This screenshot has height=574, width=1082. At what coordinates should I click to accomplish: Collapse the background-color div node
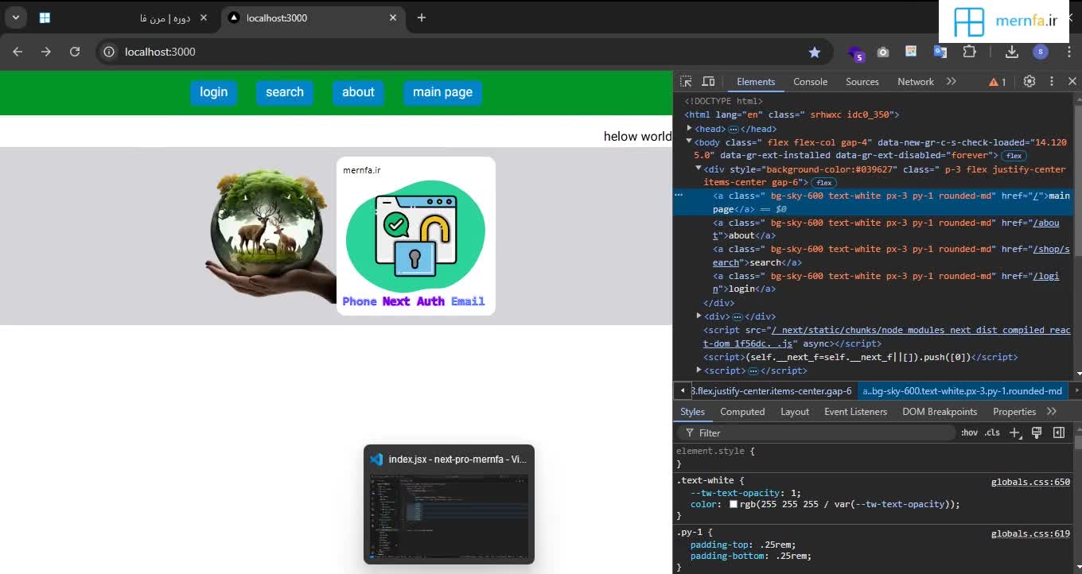click(699, 169)
